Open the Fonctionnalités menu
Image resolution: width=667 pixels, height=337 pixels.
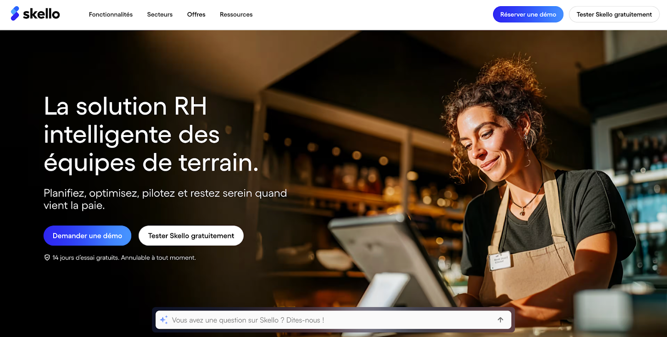coord(110,15)
